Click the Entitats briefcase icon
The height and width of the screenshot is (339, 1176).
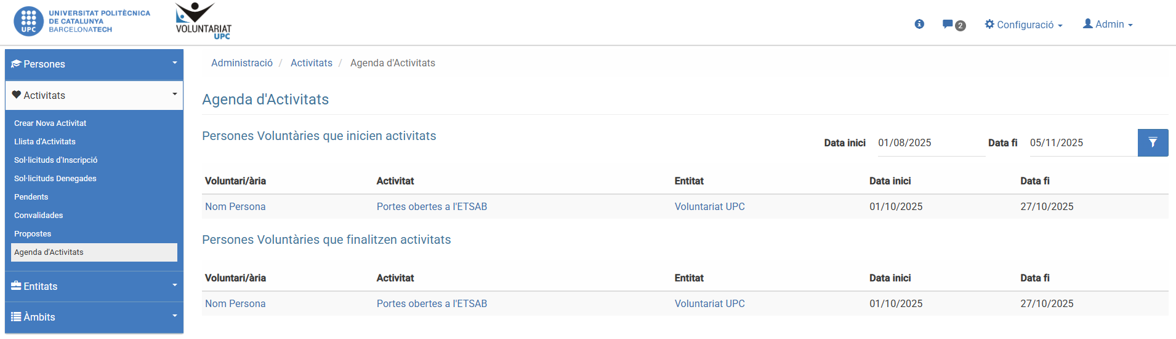[17, 286]
